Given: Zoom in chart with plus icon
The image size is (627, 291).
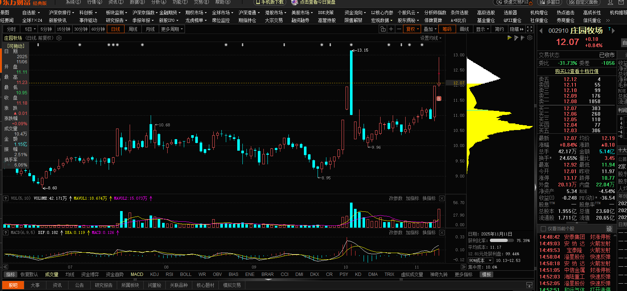Looking at the screenshot, I should 391,29.
